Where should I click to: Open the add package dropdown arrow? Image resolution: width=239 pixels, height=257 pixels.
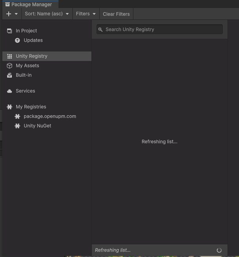pyautogui.click(x=16, y=14)
